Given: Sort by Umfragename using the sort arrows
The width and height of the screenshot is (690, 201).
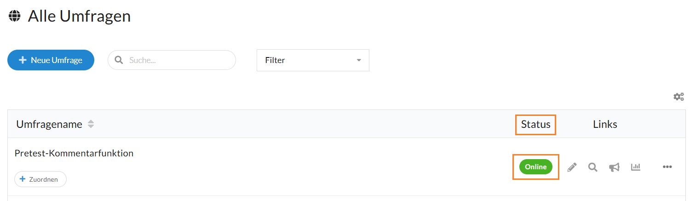Looking at the screenshot, I should [91, 124].
